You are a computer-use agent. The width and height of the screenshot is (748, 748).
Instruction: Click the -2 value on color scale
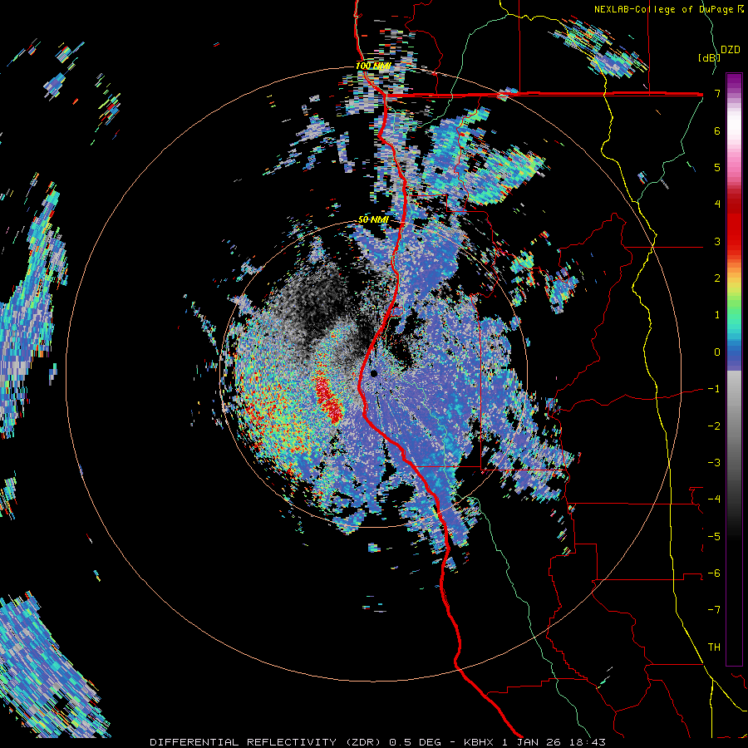click(714, 426)
